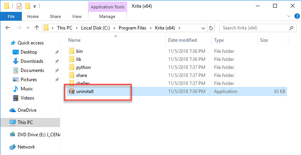Expand the chevron after Program Files in path
301x155 pixels.
pyautogui.click(x=151, y=28)
